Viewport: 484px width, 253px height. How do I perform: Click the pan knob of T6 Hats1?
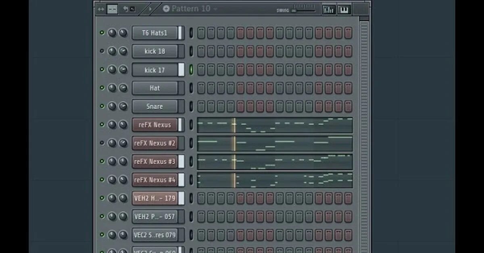112,33
